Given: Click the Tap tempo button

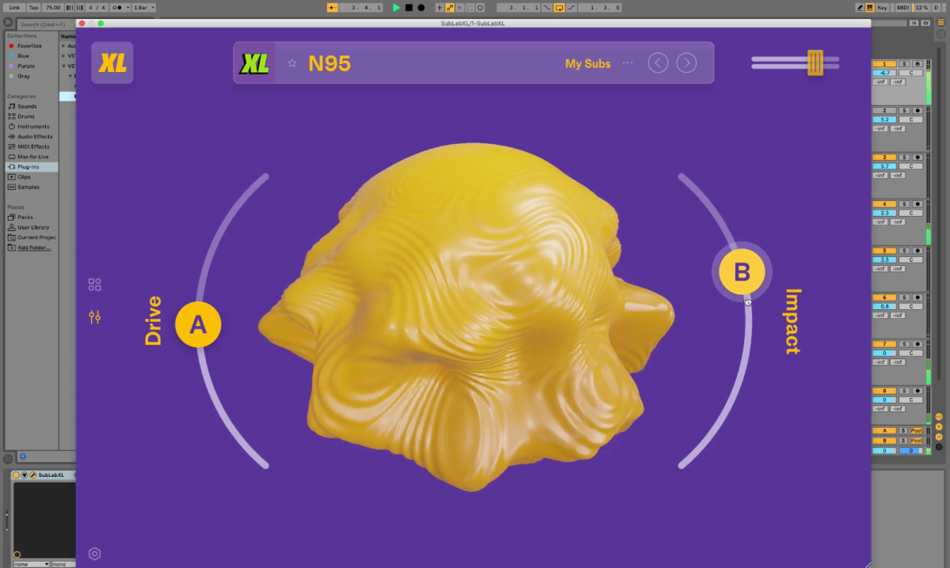Looking at the screenshot, I should click(33, 7).
